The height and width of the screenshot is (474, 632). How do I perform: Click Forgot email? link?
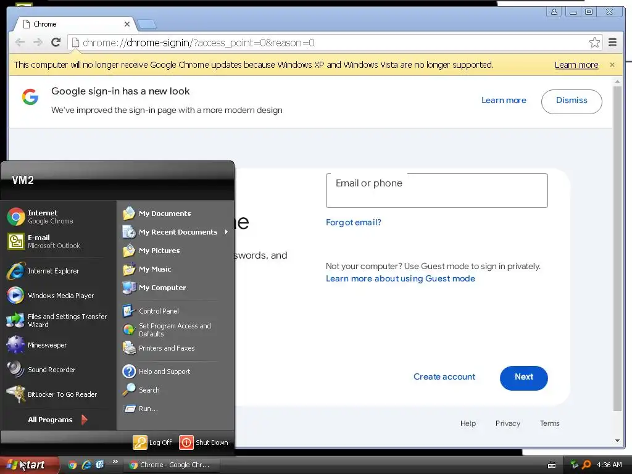click(354, 222)
